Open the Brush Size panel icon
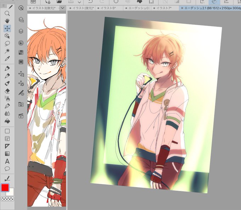 coord(21,93)
